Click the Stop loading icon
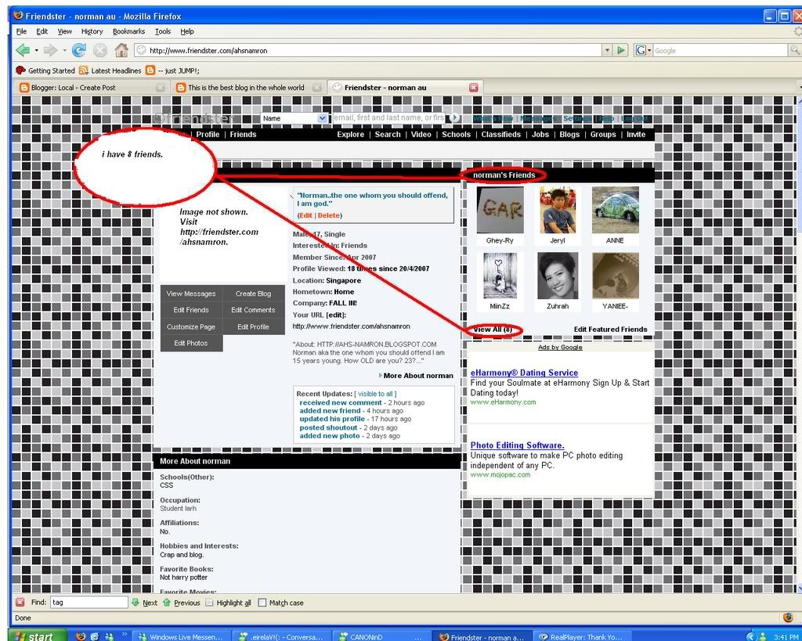This screenshot has width=802, height=641. tap(100, 50)
